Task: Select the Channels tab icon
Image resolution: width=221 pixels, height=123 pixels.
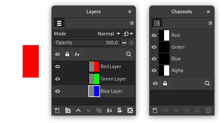Action: [157, 23]
